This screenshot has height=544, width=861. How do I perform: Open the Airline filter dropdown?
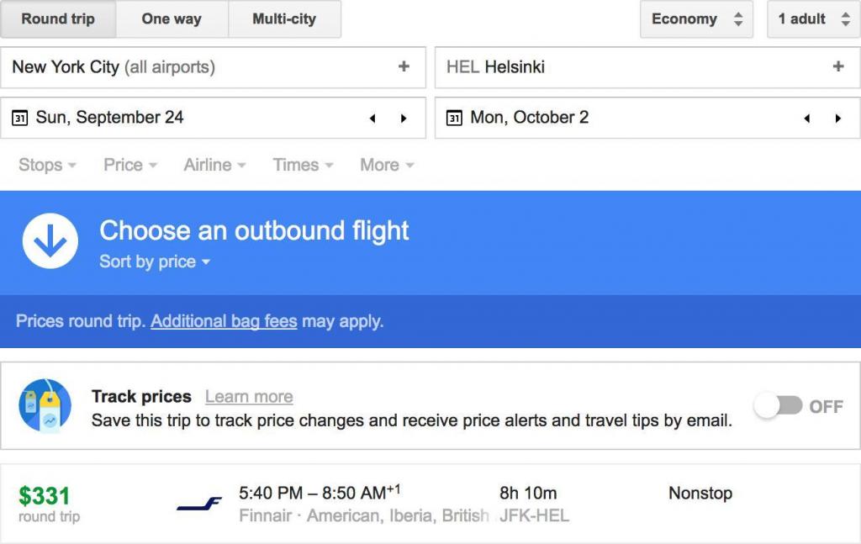point(214,165)
